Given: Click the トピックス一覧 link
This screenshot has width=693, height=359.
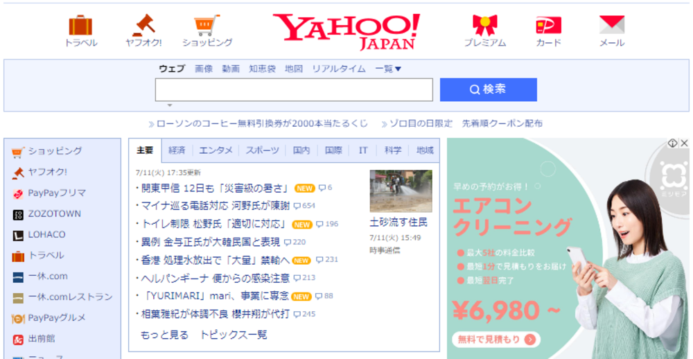Looking at the screenshot, I should (x=234, y=335).
